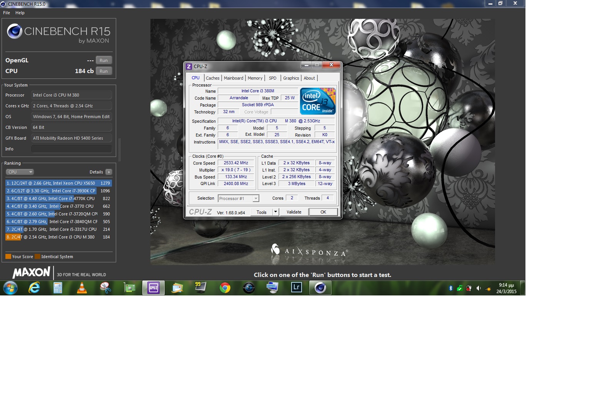Click the Show desktop strip at taskbar end
Screen dimensions: 607x402
point(523,288)
